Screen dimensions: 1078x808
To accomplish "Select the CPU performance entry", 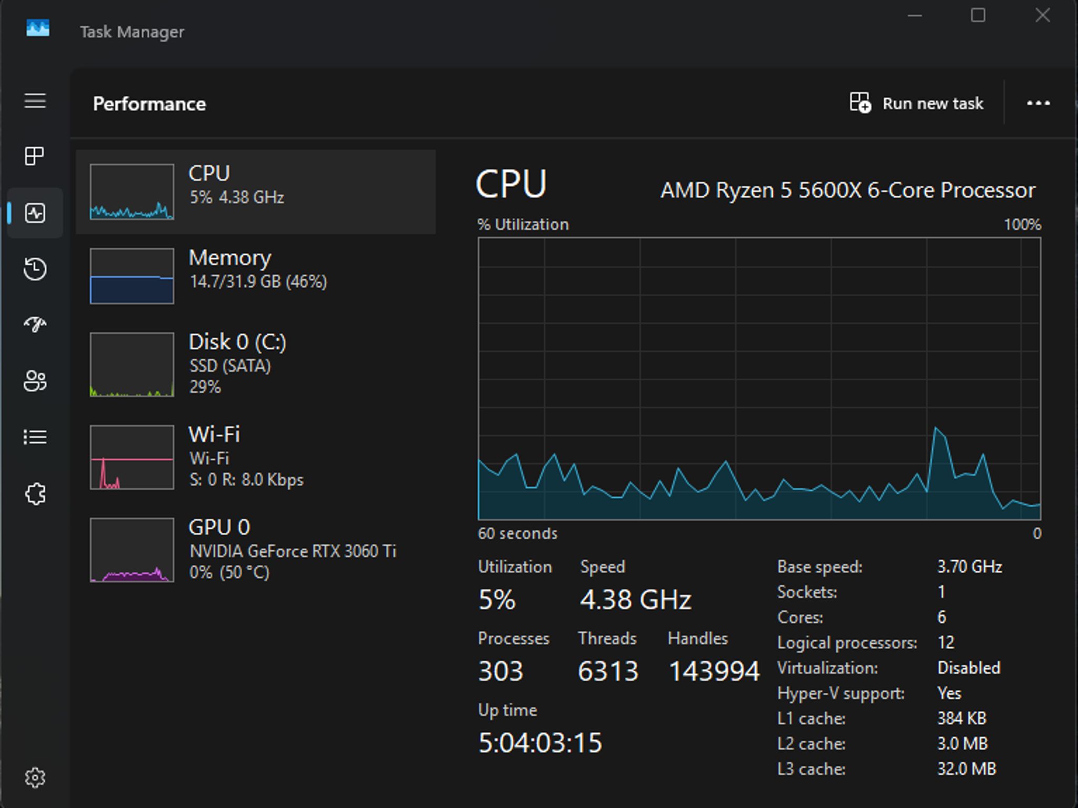I will (x=256, y=192).
